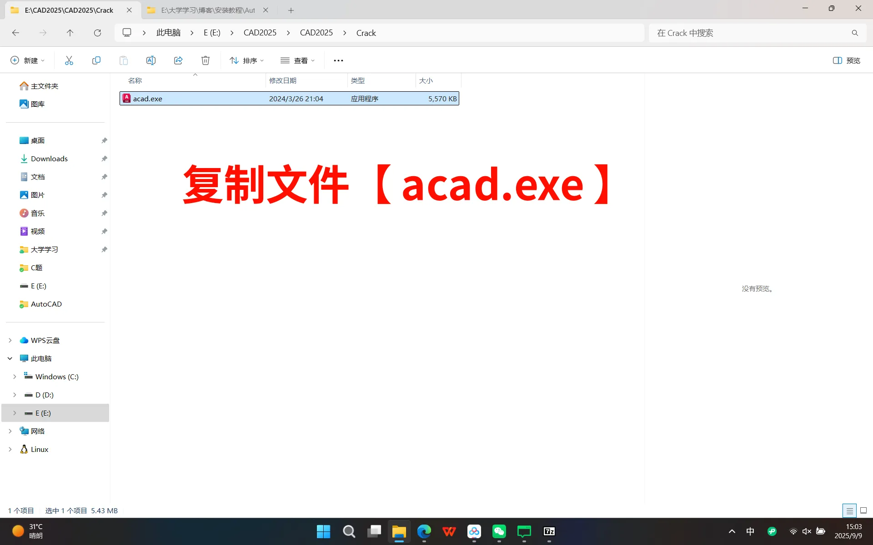The width and height of the screenshot is (873, 545).
Task: Toggle the preview pane with 预览 button
Action: tap(846, 60)
